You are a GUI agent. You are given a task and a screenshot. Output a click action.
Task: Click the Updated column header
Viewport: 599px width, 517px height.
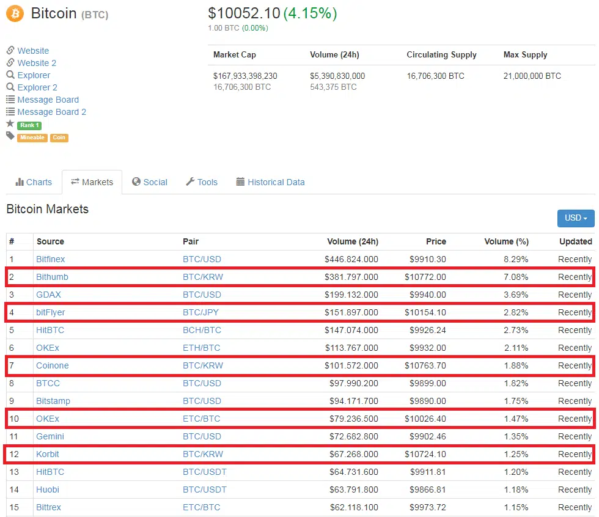click(575, 242)
